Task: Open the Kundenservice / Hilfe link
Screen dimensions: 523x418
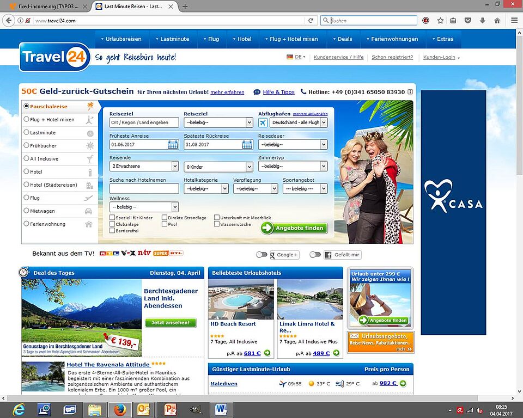Action: click(x=338, y=57)
